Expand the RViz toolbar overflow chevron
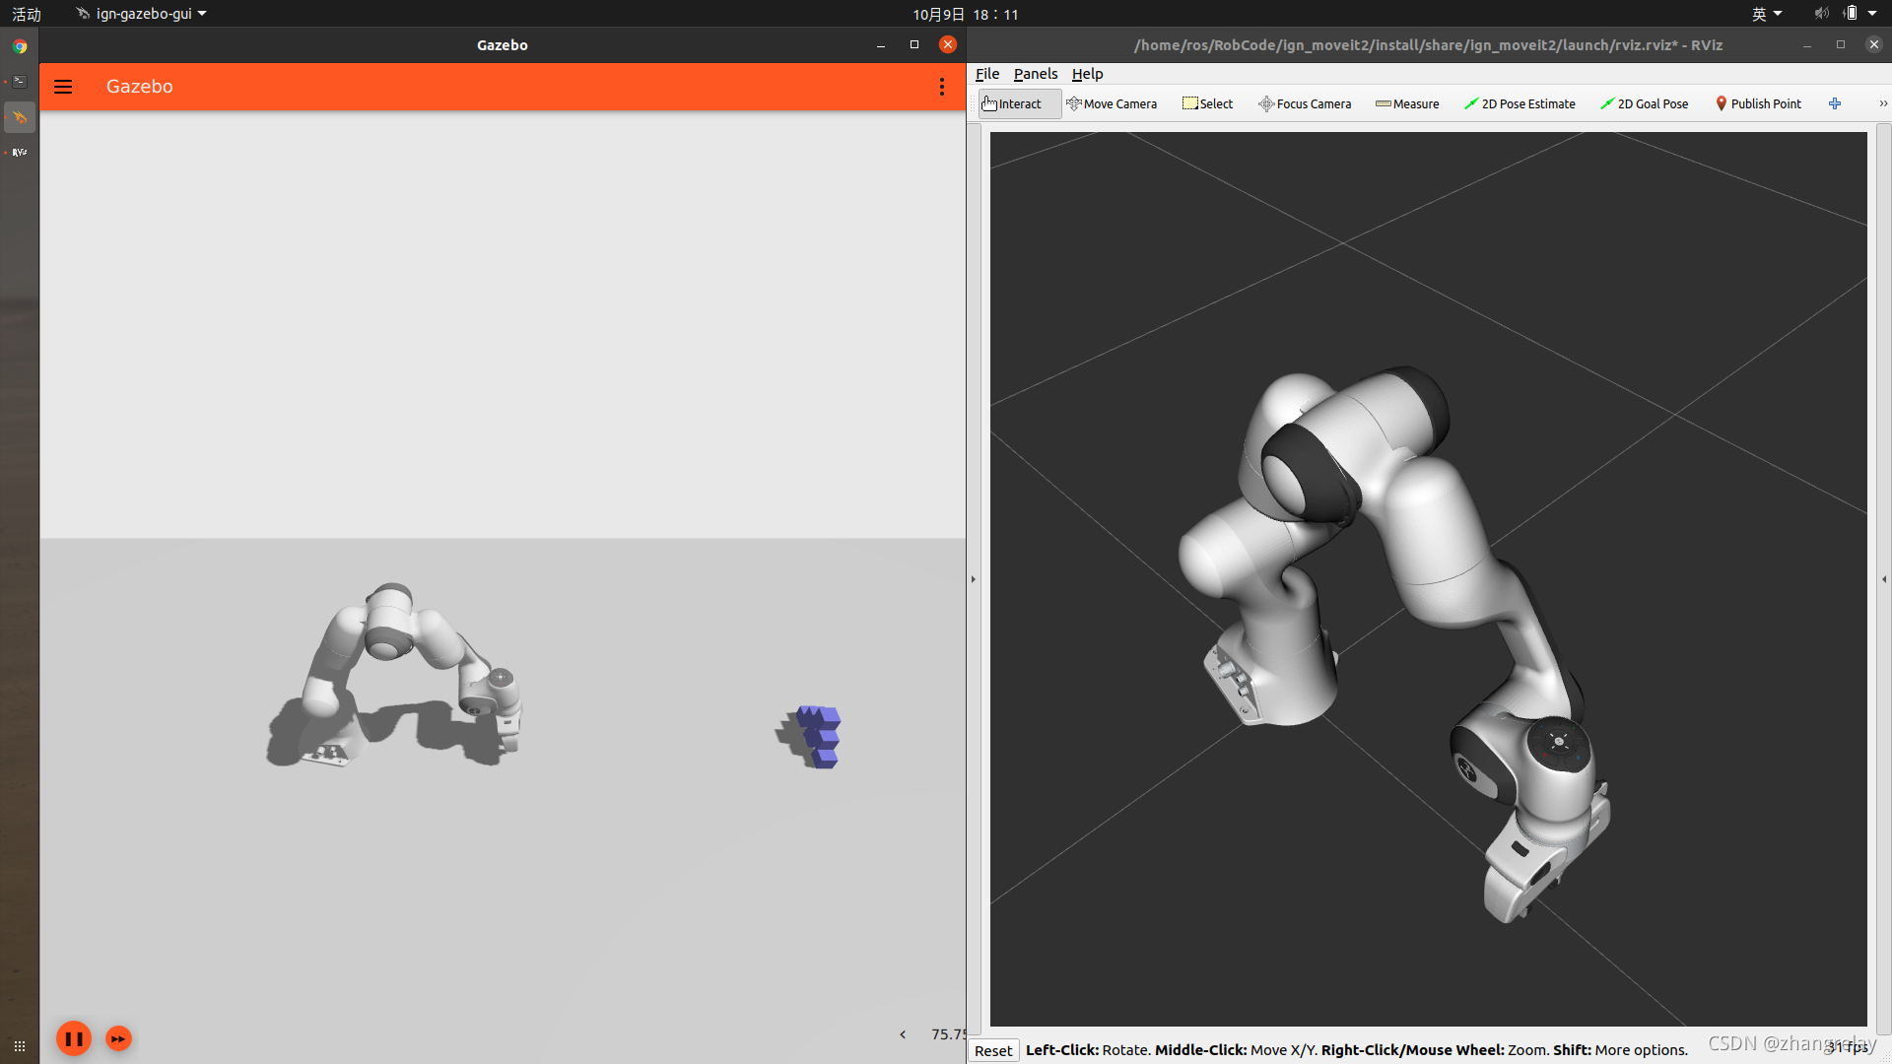Screen dimensions: 1892x1064 click(x=1882, y=103)
